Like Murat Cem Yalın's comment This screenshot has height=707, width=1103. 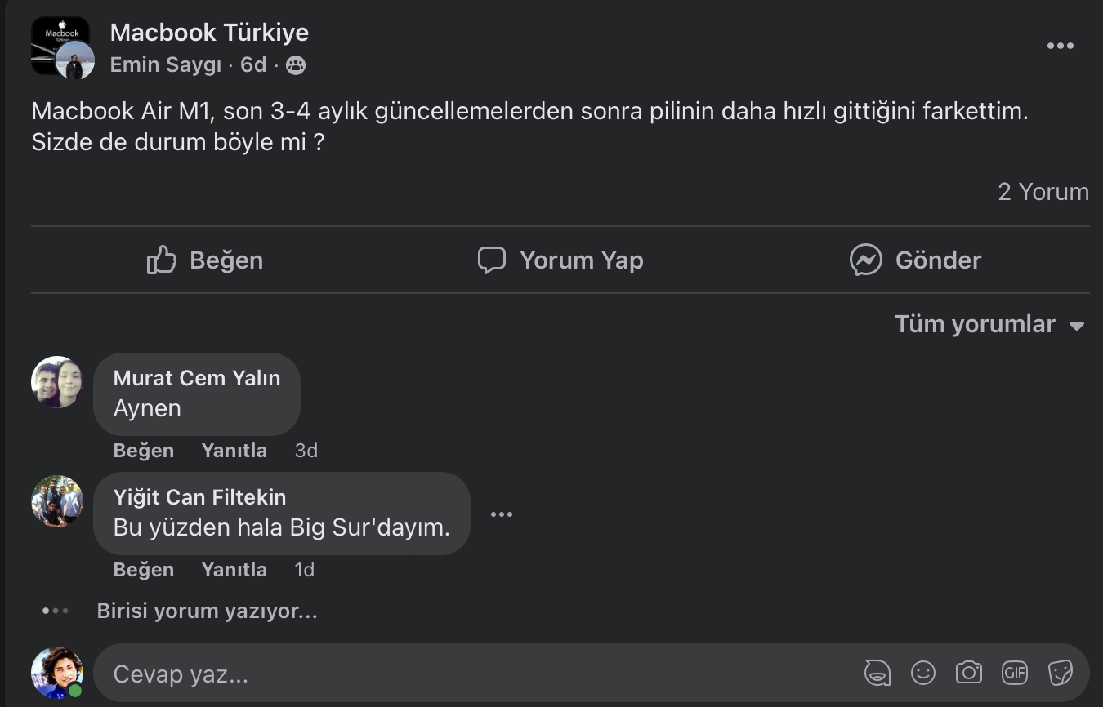click(x=143, y=451)
